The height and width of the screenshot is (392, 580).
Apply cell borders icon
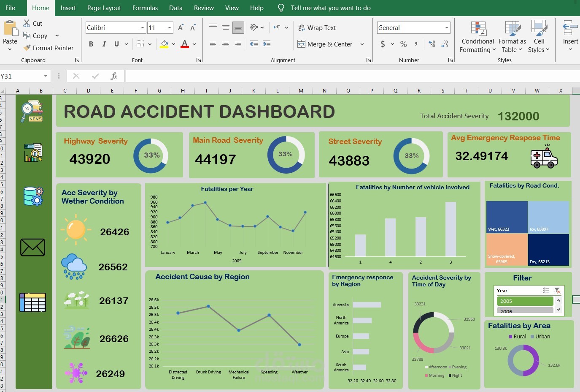(x=140, y=44)
